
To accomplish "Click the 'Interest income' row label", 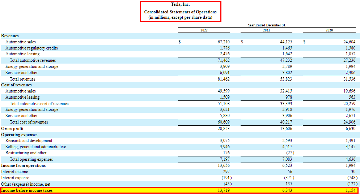I will [14, 172].
